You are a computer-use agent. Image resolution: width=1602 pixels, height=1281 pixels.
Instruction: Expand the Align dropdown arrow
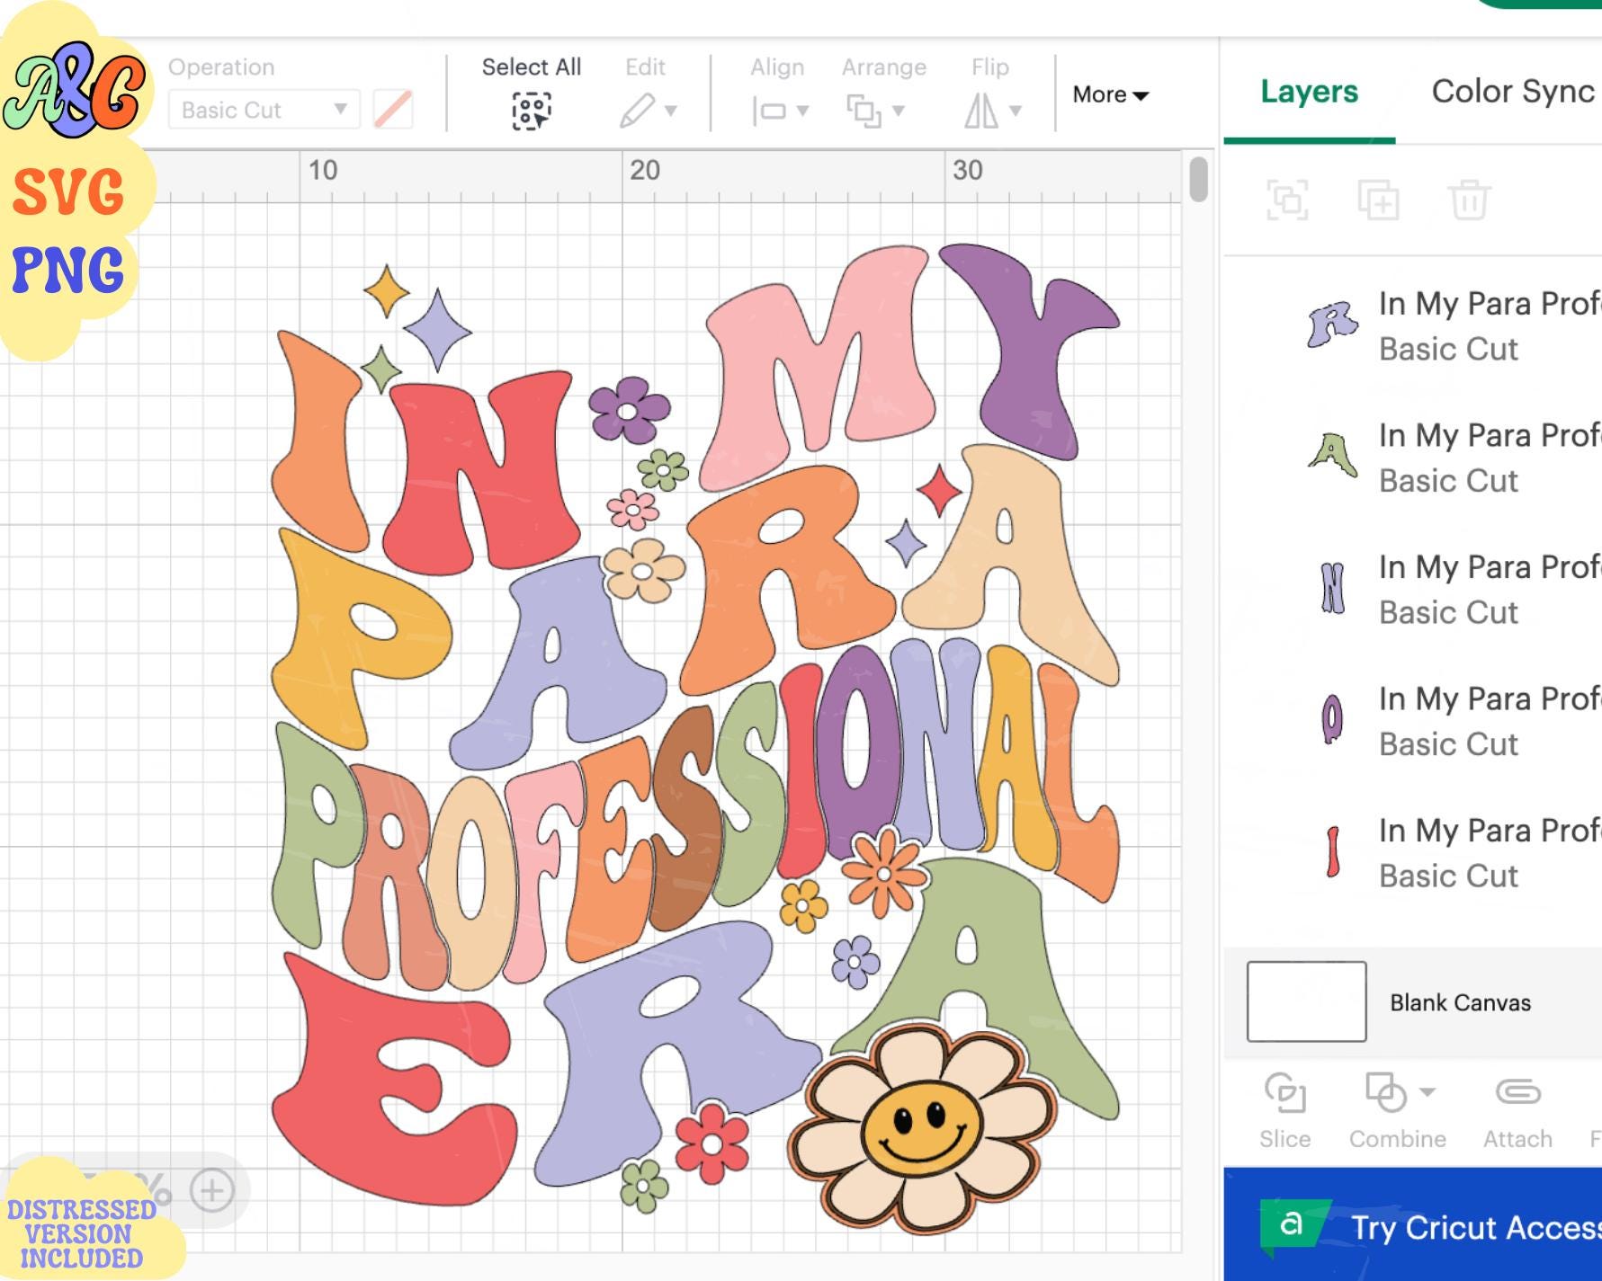(802, 111)
